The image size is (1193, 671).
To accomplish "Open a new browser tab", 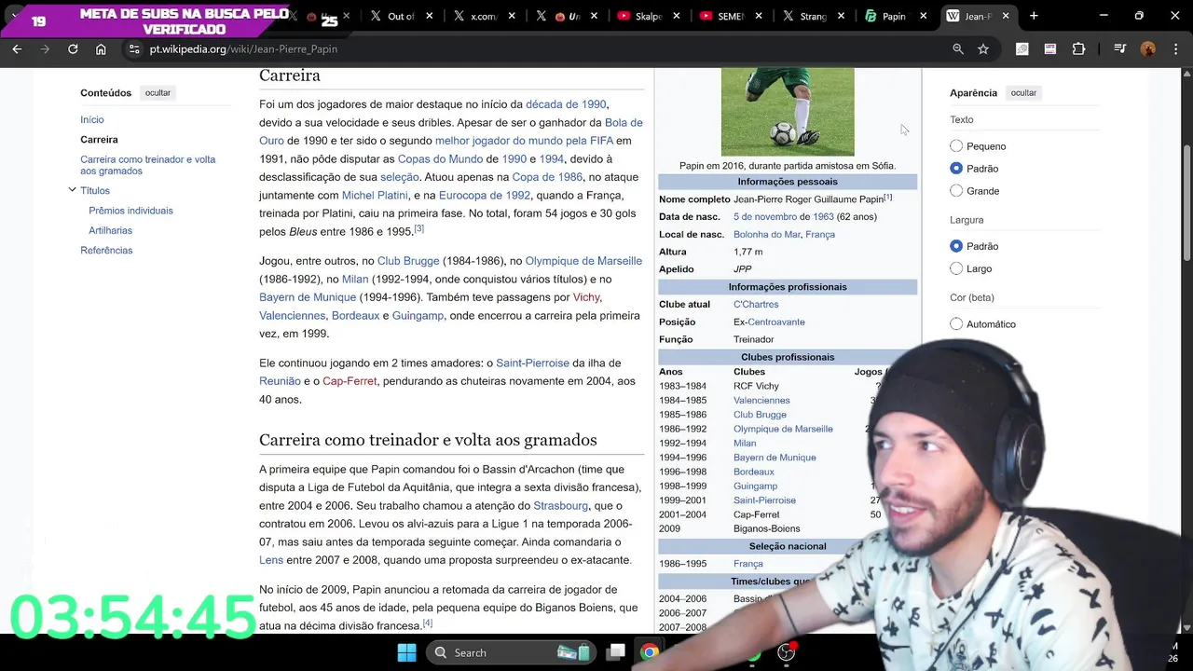I will coord(1034,16).
